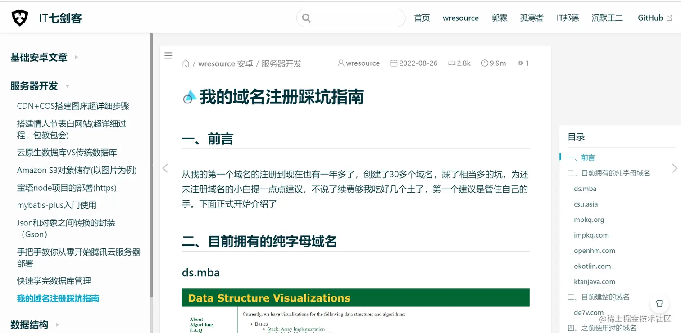Open Json和对象之间转换的封装 article
This screenshot has width=681, height=333.
coord(66,228)
